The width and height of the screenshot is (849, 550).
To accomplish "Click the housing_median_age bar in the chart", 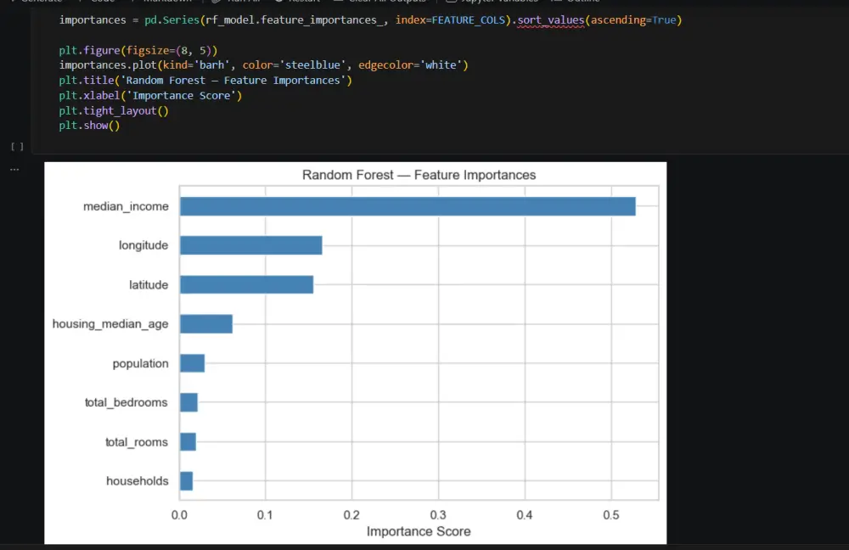I will 206,323.
